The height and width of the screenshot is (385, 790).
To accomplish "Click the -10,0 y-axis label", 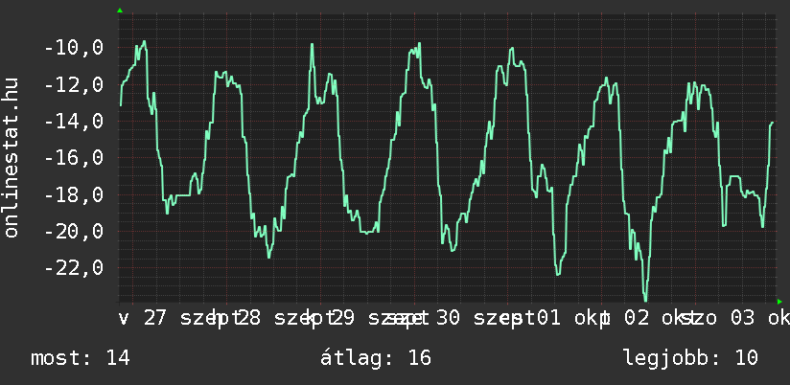I will click(x=74, y=48).
